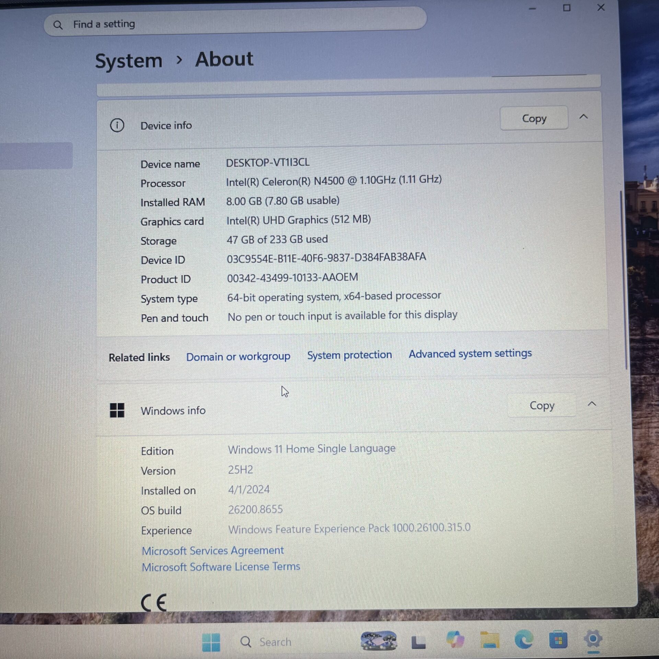This screenshot has width=659, height=659.
Task: Launch Microsoft Edge from the taskbar
Action: [524, 639]
